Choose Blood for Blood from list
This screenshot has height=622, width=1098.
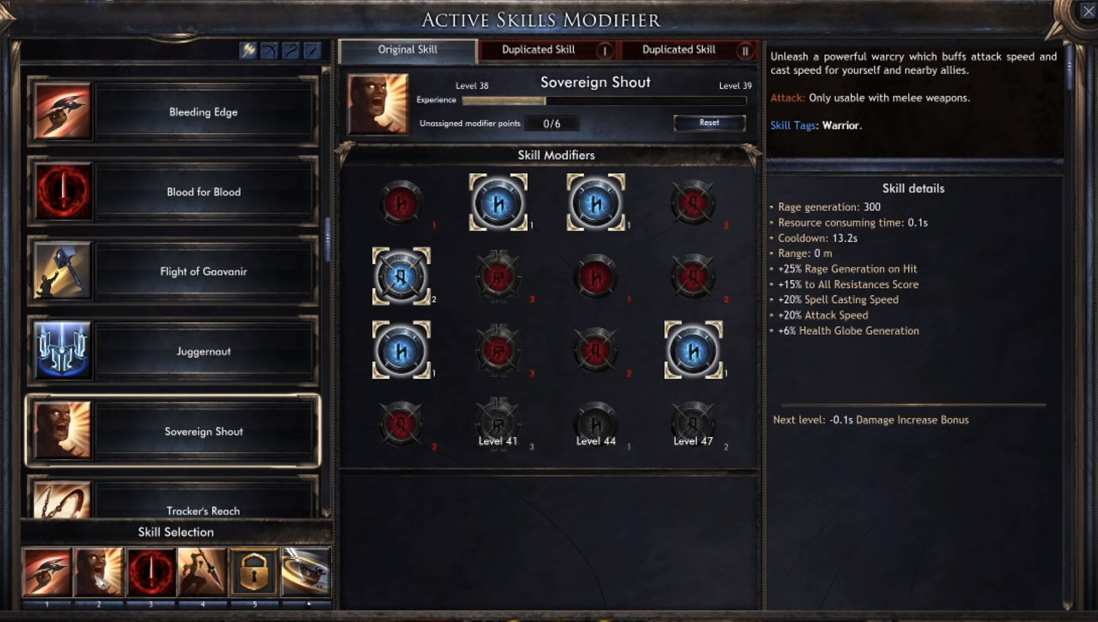173,192
